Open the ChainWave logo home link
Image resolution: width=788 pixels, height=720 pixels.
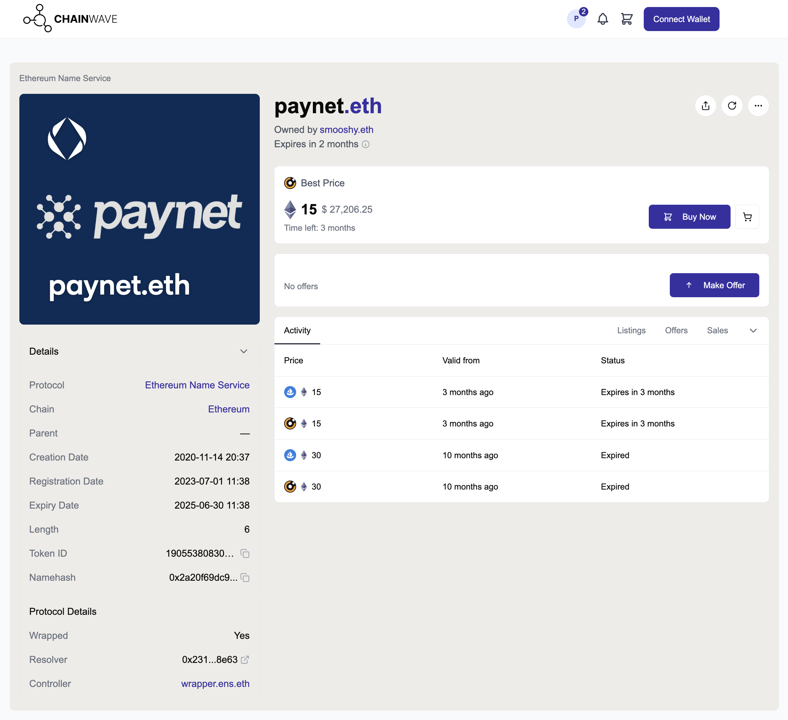click(70, 19)
